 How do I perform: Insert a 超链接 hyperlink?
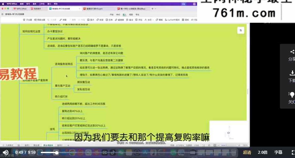119,20
